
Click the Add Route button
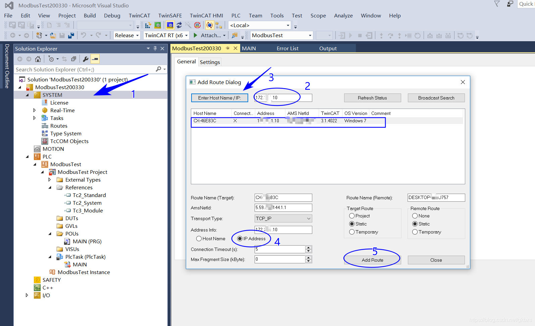(372, 260)
